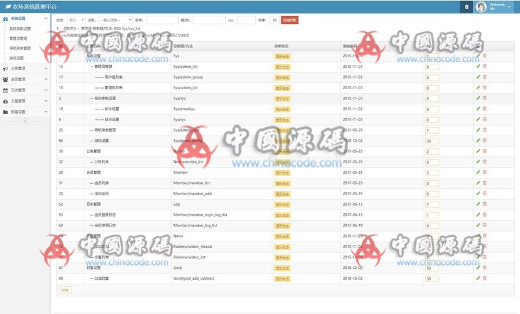The width and height of the screenshot is (520, 314).
Task: Open the 父级 parent-level dropdown
Action: [x=115, y=20]
